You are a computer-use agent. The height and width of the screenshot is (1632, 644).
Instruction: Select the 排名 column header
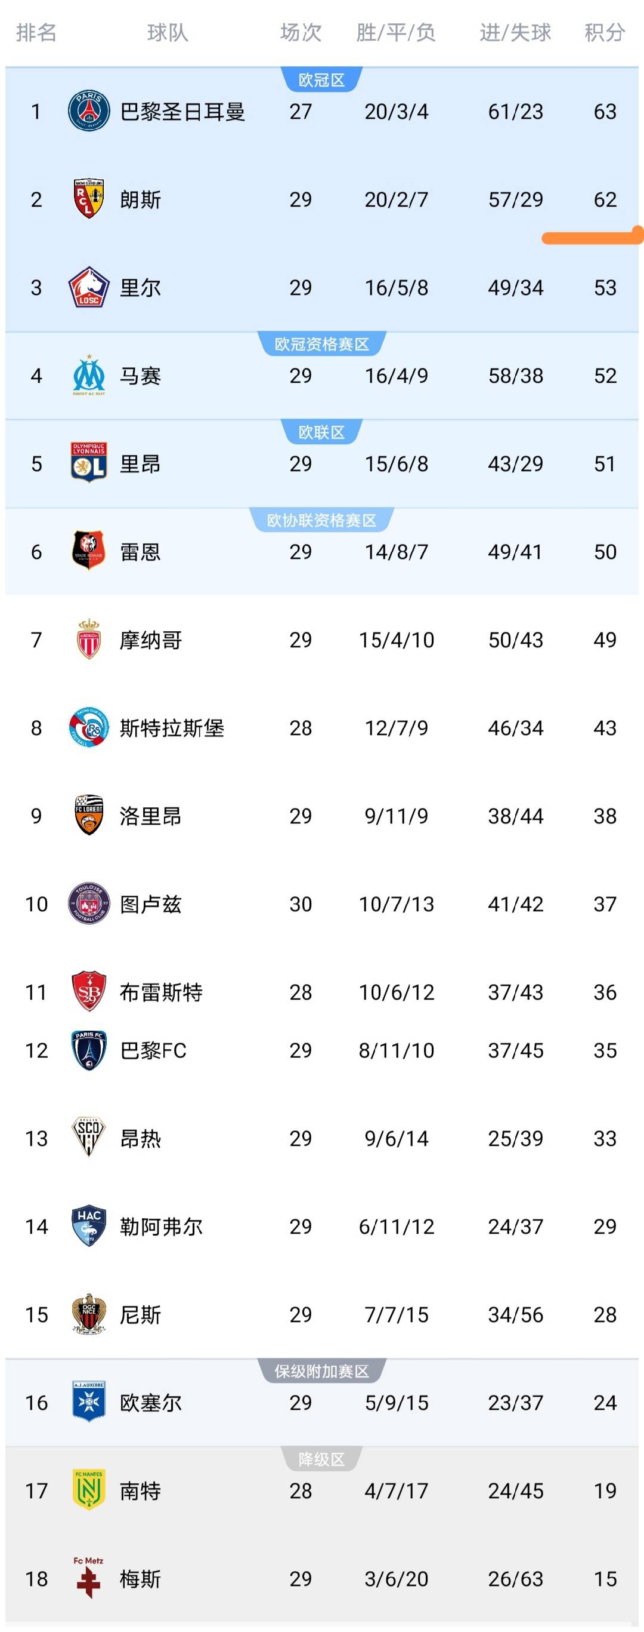[x=36, y=32]
